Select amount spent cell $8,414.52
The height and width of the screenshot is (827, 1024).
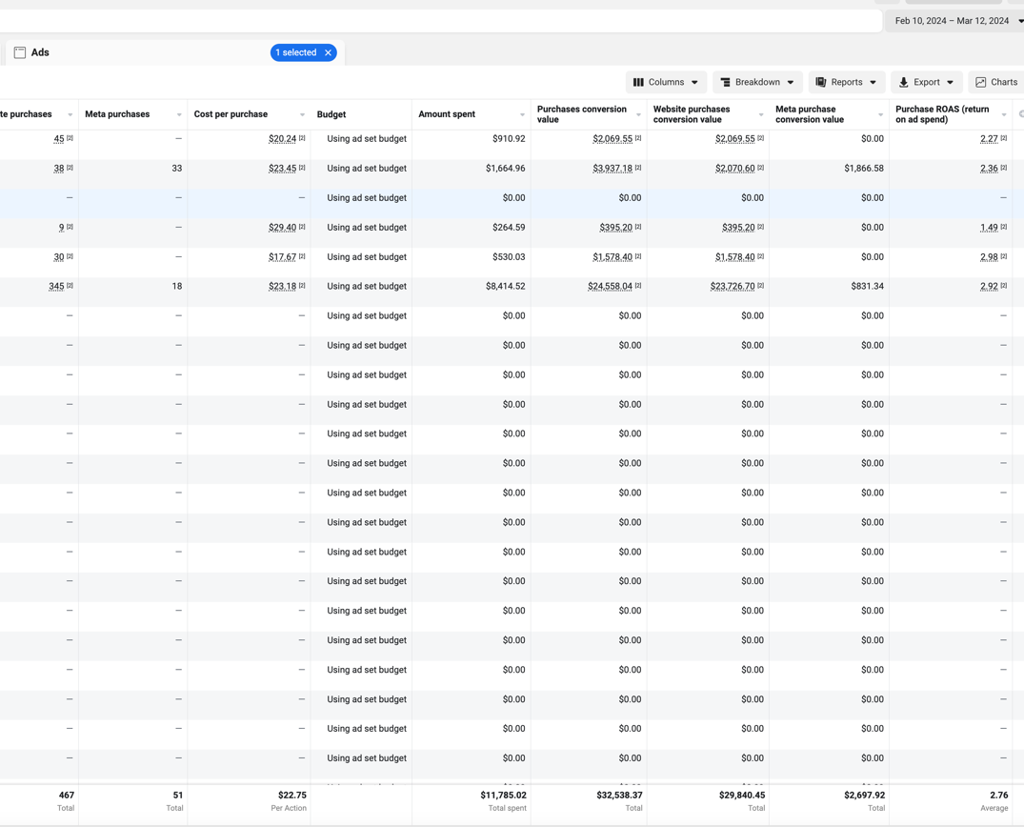coord(506,286)
